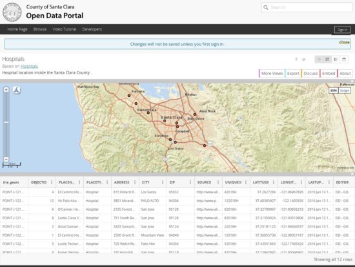The width and height of the screenshot is (355, 267).
Task: Click the Showing all 12 rows status text
Action: (333, 259)
